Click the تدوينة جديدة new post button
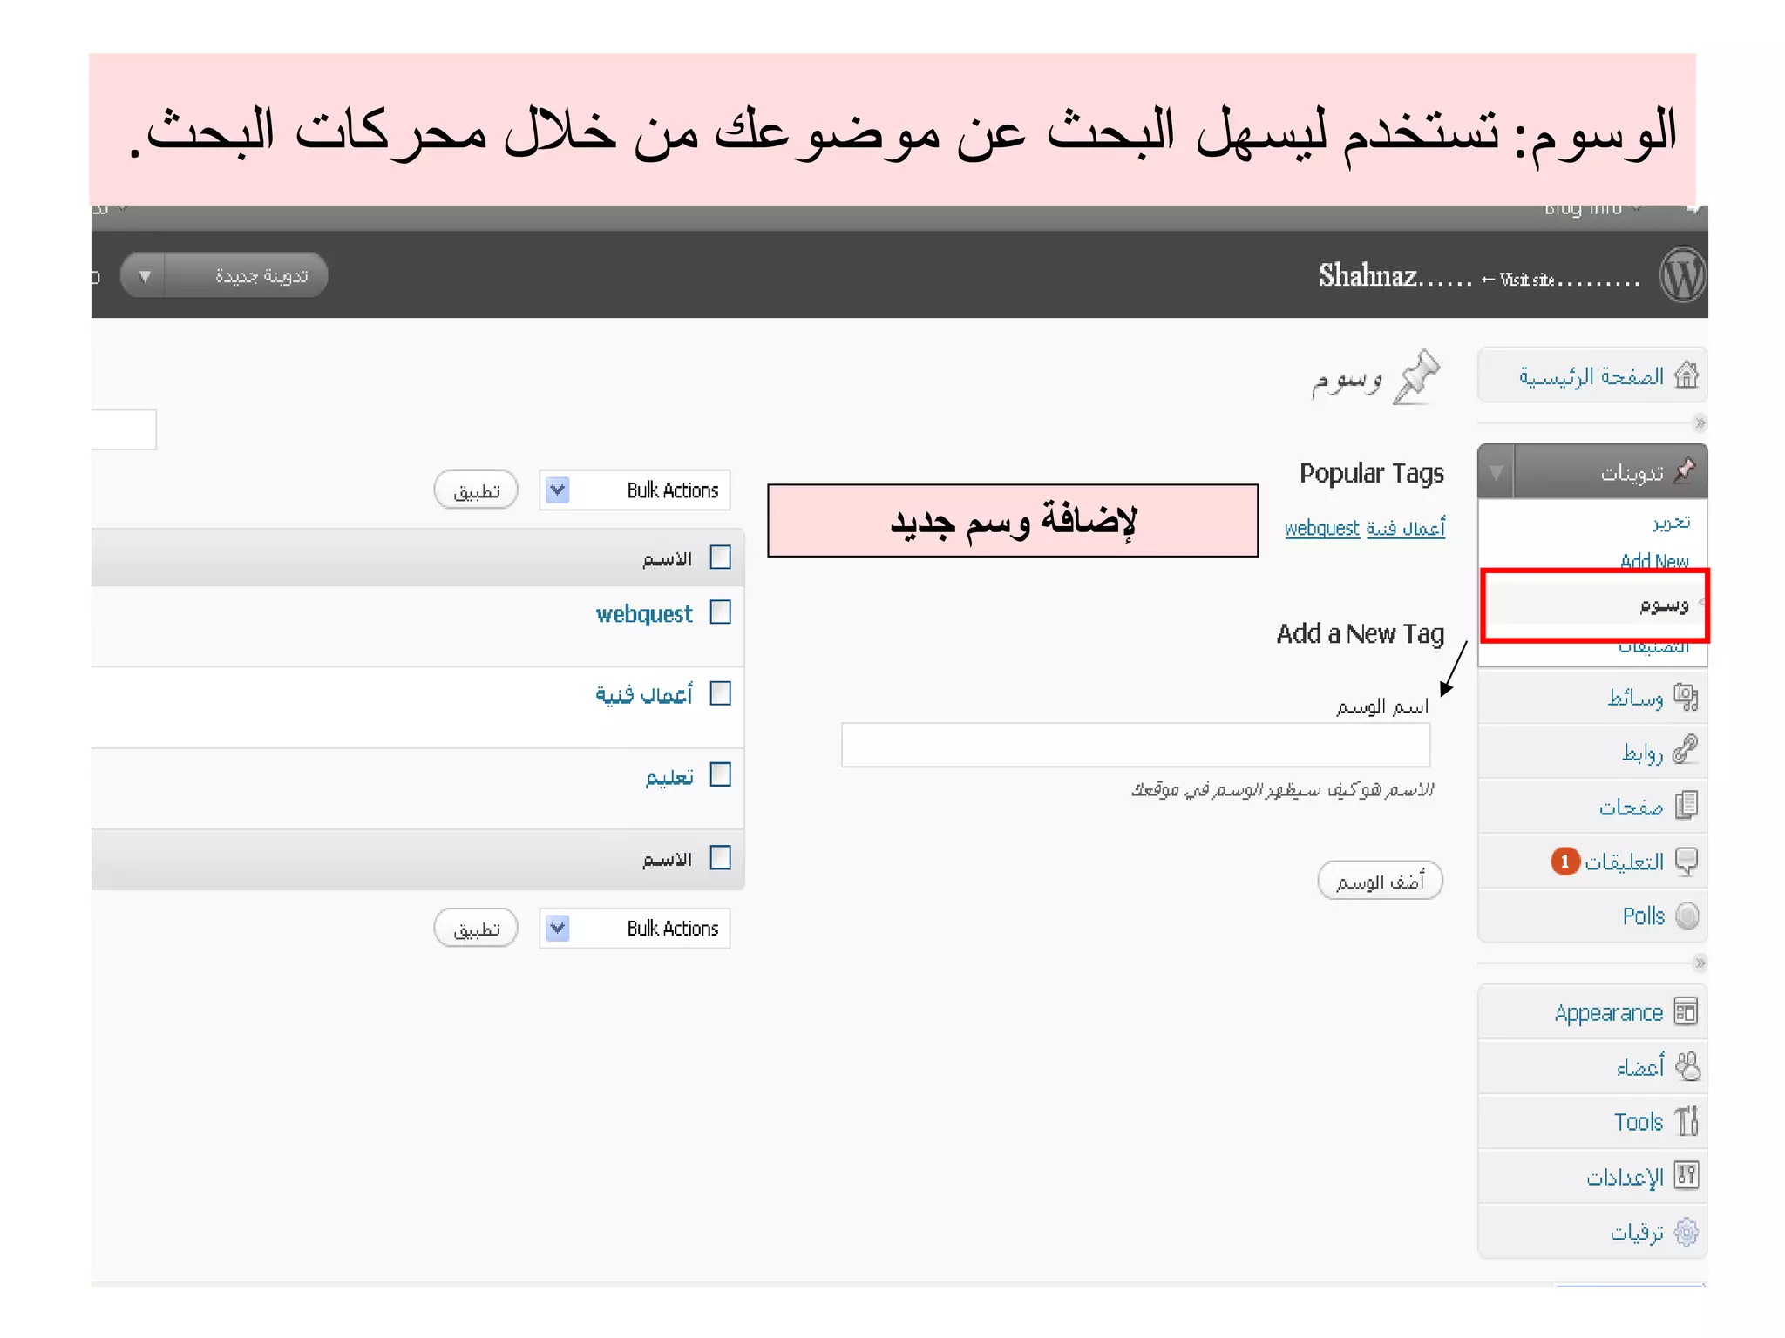This screenshot has width=1785, height=1338. pos(247,276)
